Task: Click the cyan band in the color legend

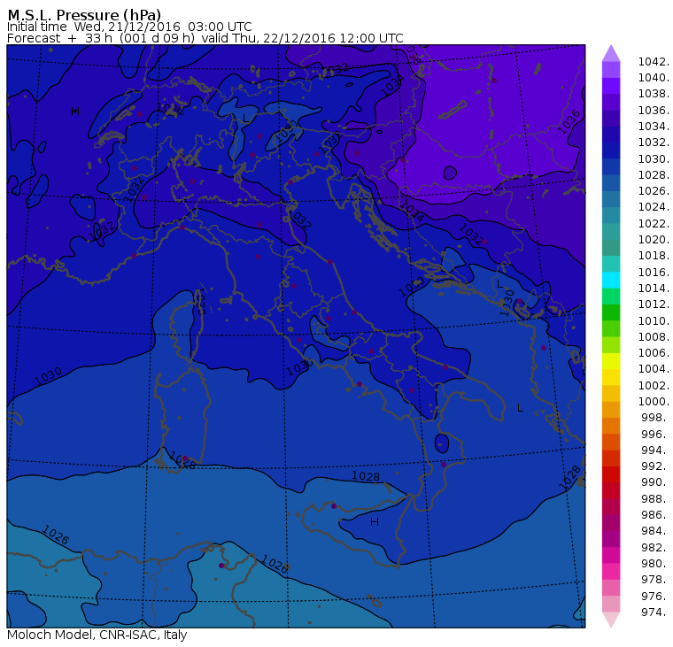Action: click(x=611, y=281)
